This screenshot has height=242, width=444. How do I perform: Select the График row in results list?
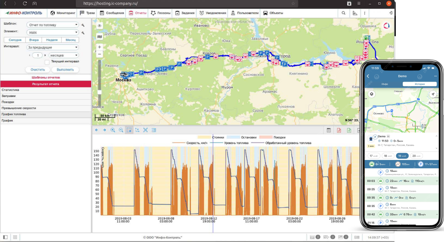pyautogui.click(x=46, y=121)
